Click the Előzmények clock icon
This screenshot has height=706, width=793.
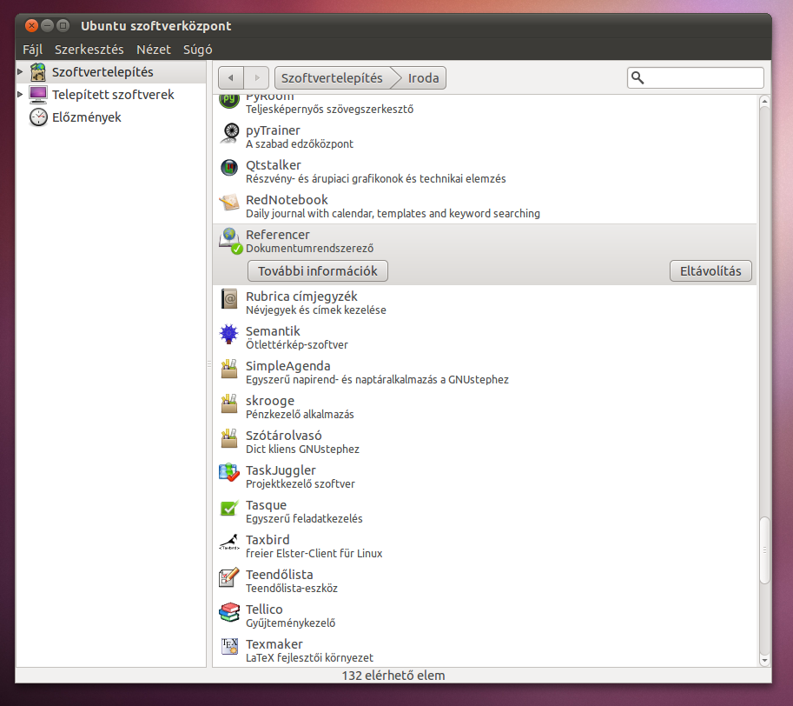[38, 117]
